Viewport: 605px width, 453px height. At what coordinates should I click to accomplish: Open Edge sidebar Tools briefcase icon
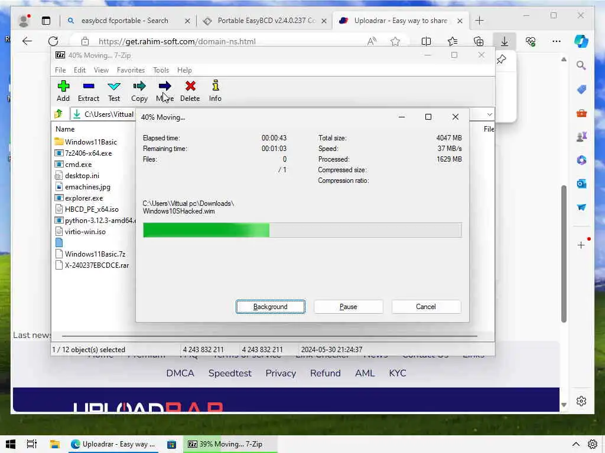pyautogui.click(x=581, y=113)
